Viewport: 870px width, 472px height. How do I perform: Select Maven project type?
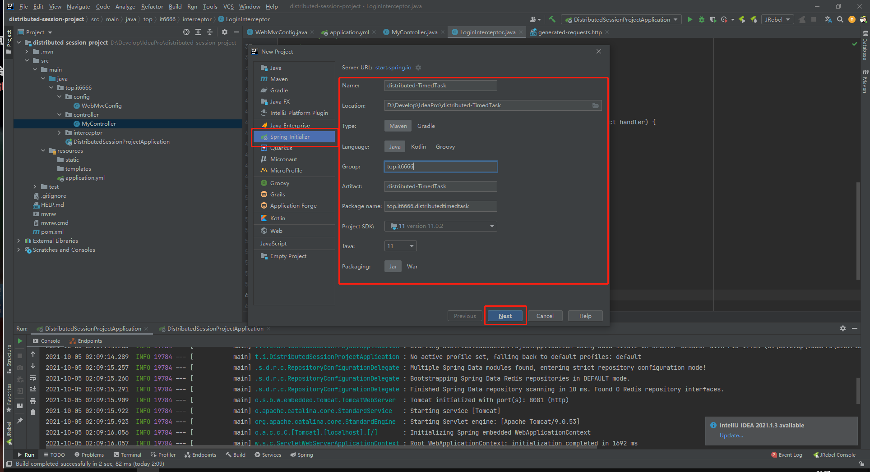[398, 126]
